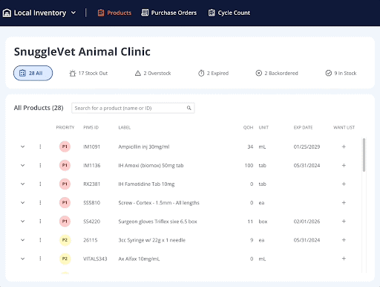This screenshot has height=287, width=380.
Task: Open the kebab menu for Screw - Cortex row
Action: tap(40, 203)
